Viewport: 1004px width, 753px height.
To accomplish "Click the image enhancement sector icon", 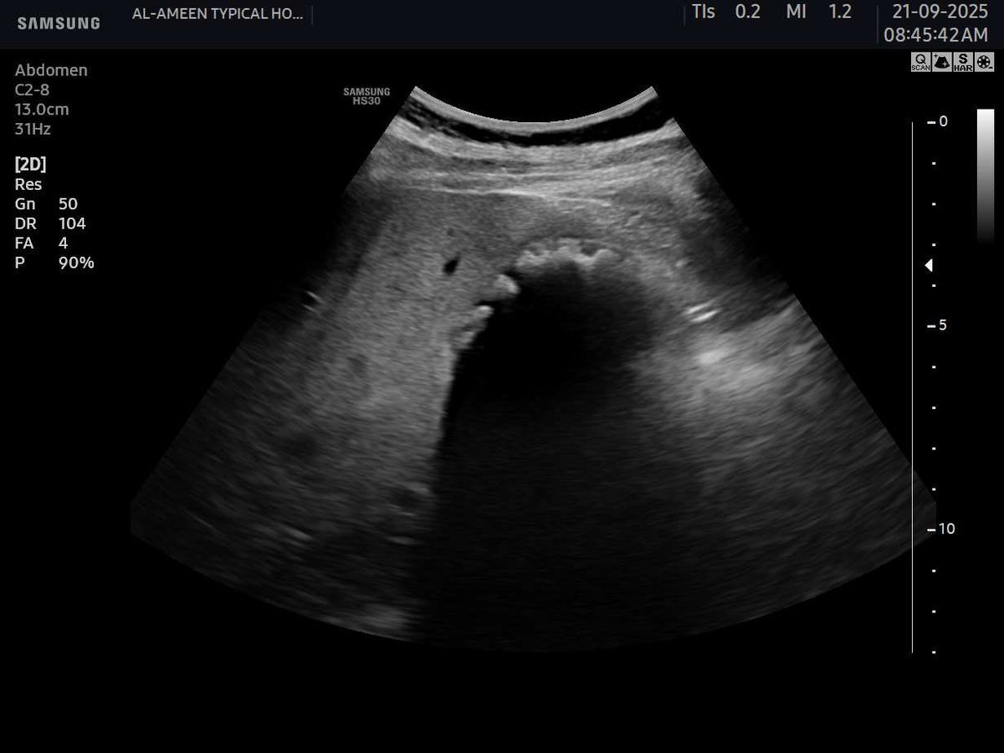I will point(942,62).
